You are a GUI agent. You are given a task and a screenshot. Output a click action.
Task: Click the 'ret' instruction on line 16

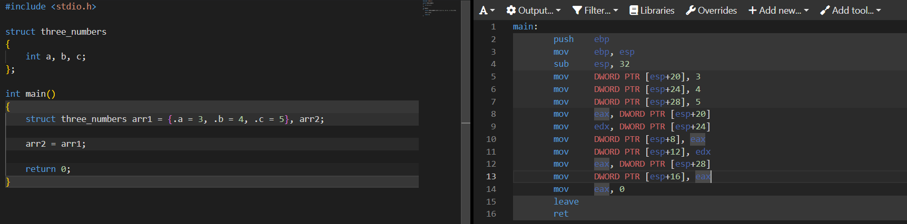point(560,214)
